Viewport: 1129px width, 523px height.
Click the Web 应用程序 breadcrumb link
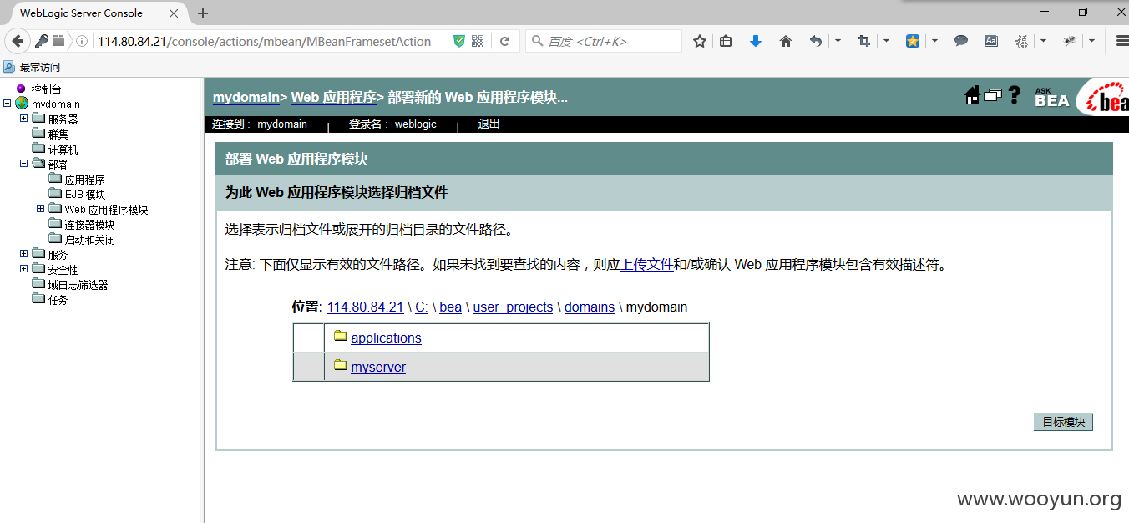[333, 97]
